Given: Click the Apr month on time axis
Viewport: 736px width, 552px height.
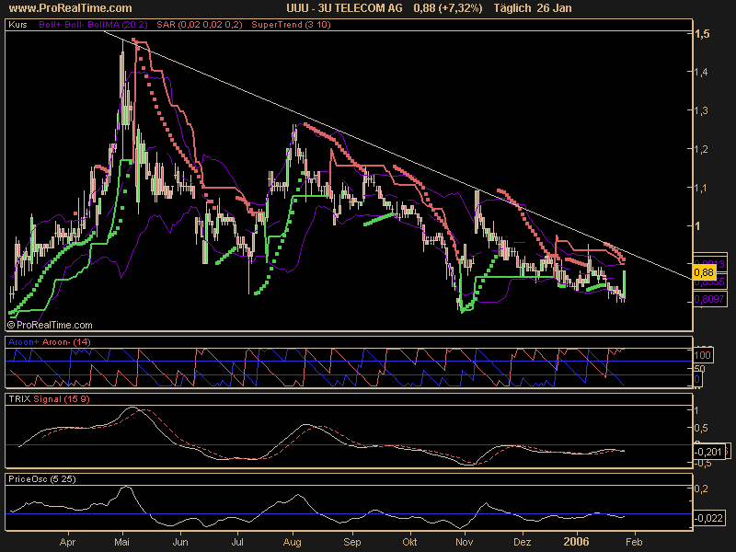Looking at the screenshot, I should coord(67,542).
